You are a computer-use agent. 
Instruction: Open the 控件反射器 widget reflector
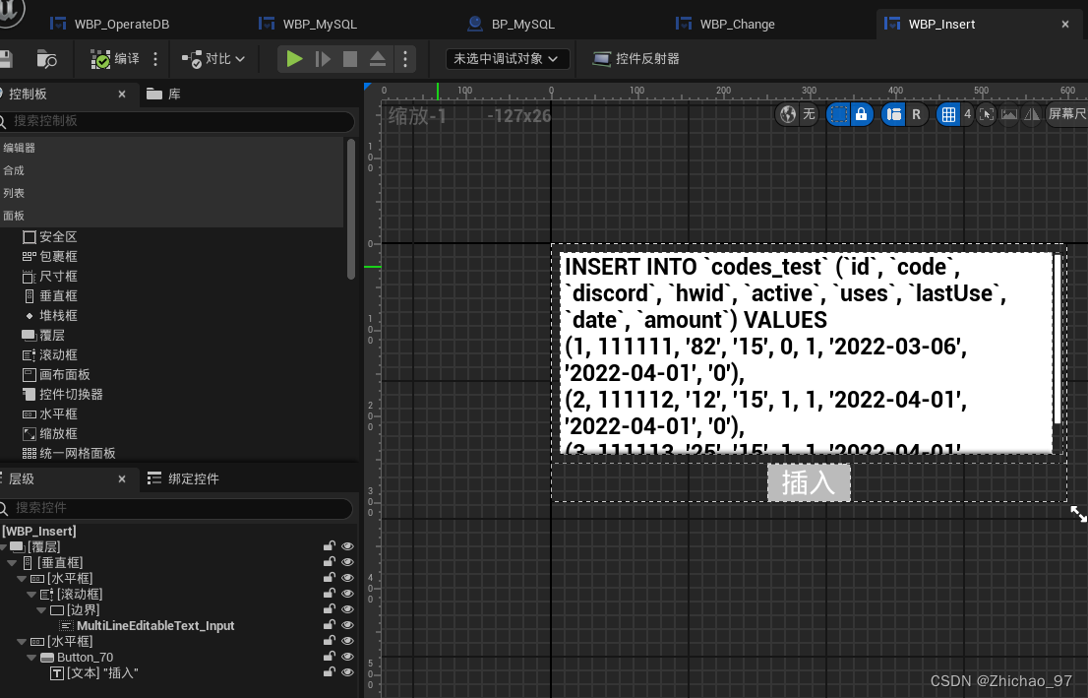(x=635, y=58)
